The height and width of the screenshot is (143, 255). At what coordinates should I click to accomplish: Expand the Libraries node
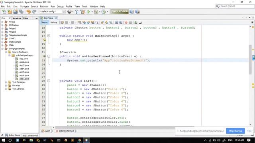pos(6,85)
